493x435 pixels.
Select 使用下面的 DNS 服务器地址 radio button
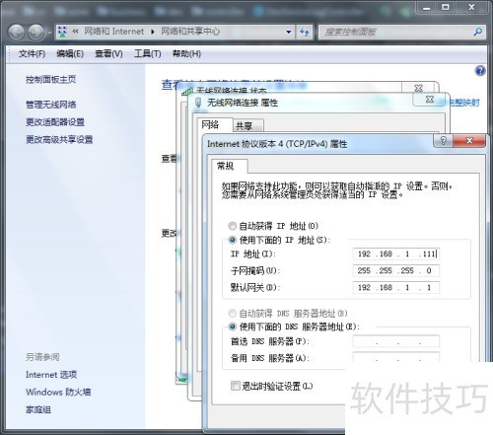coord(232,326)
